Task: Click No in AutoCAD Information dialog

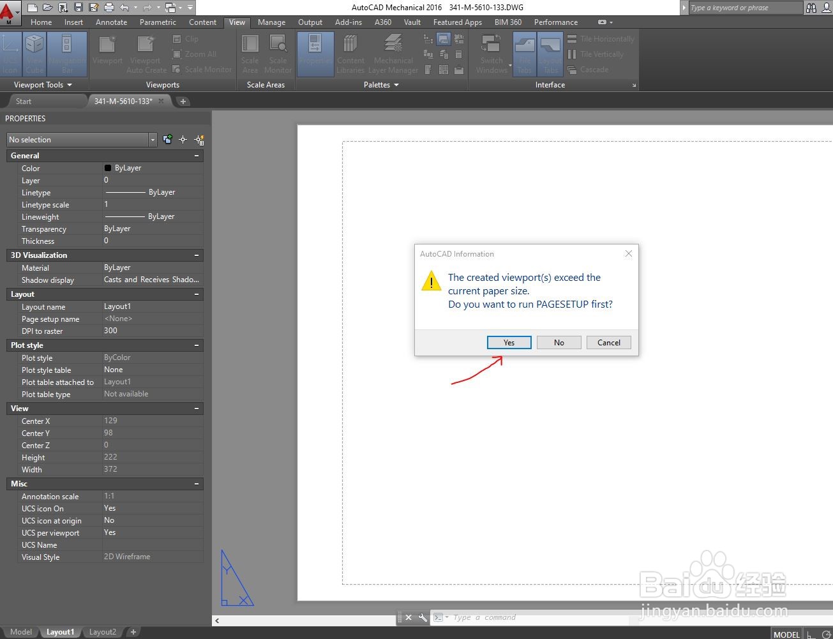Action: click(x=559, y=343)
